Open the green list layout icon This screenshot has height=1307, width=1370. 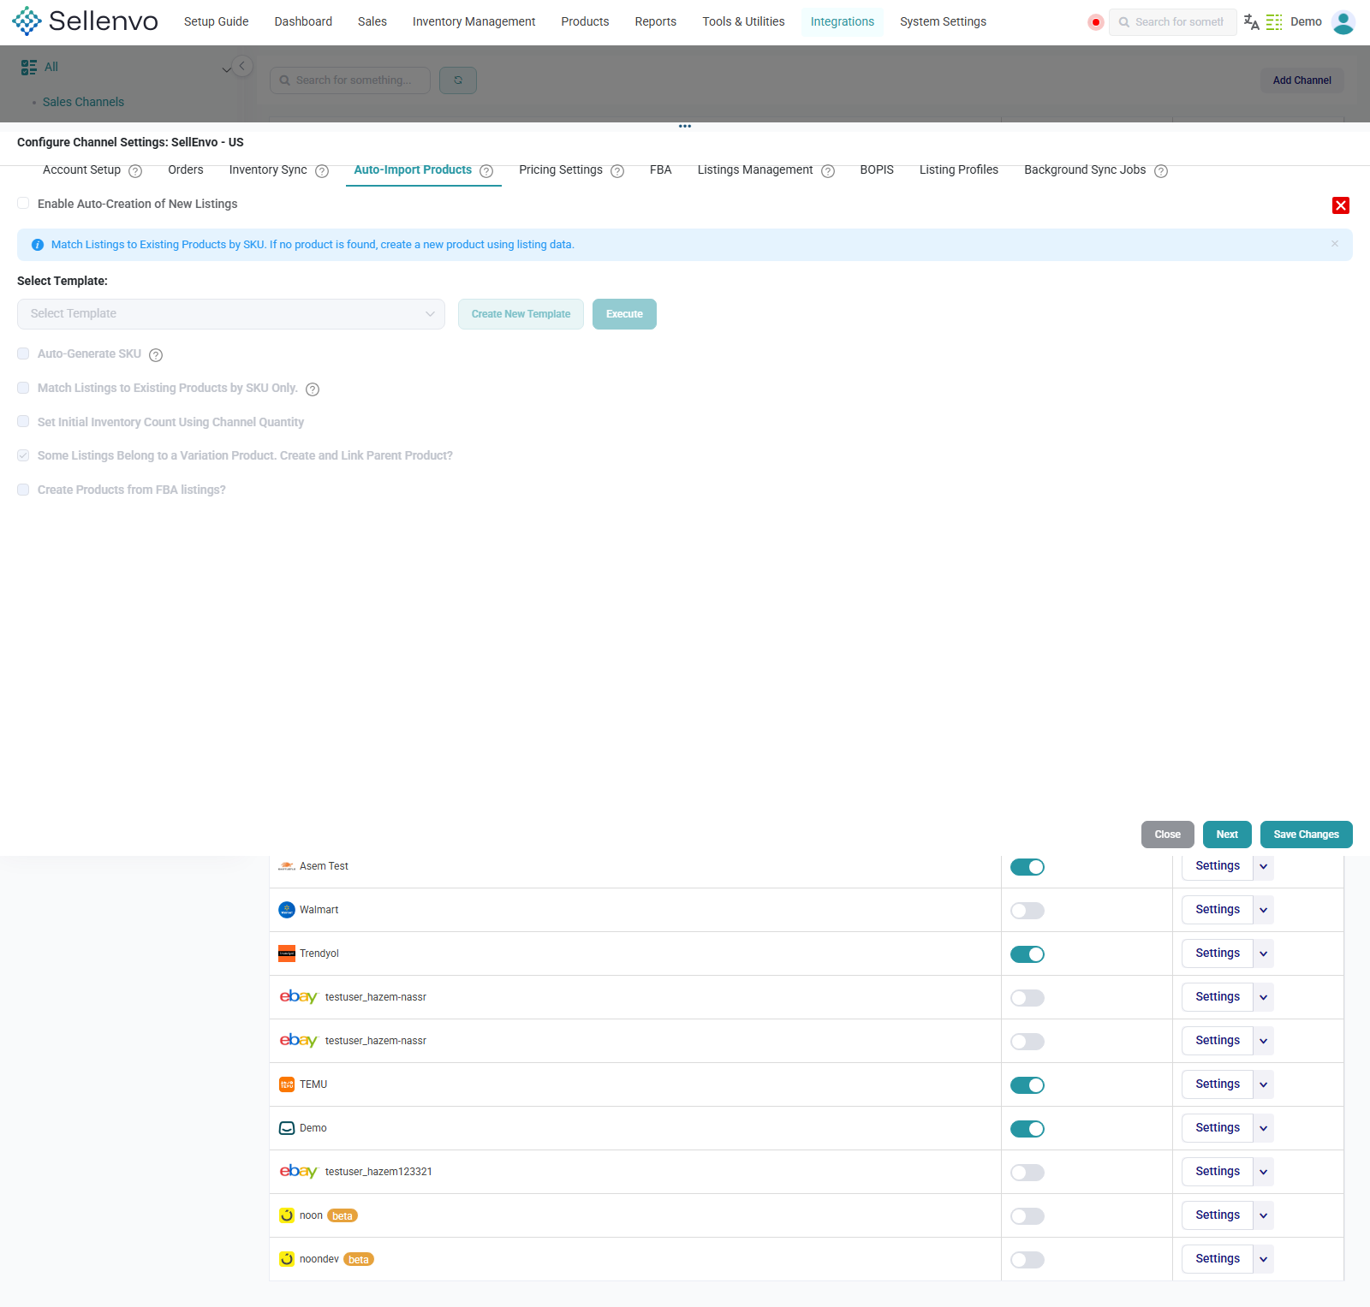click(1274, 22)
